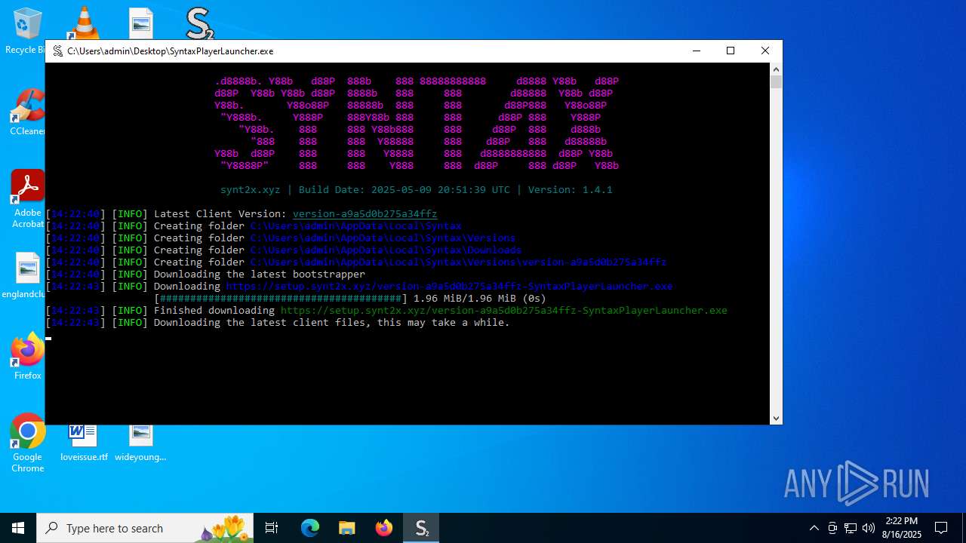This screenshot has width=966, height=543.
Task: Open Firefox from the taskbar
Action: (x=384, y=528)
